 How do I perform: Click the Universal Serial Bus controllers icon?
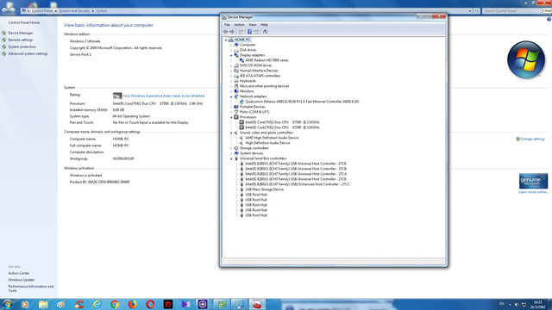click(x=236, y=158)
